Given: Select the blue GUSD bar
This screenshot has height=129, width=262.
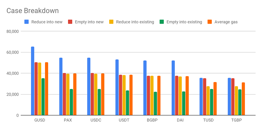Looking at the screenshot, I should tap(32, 81).
